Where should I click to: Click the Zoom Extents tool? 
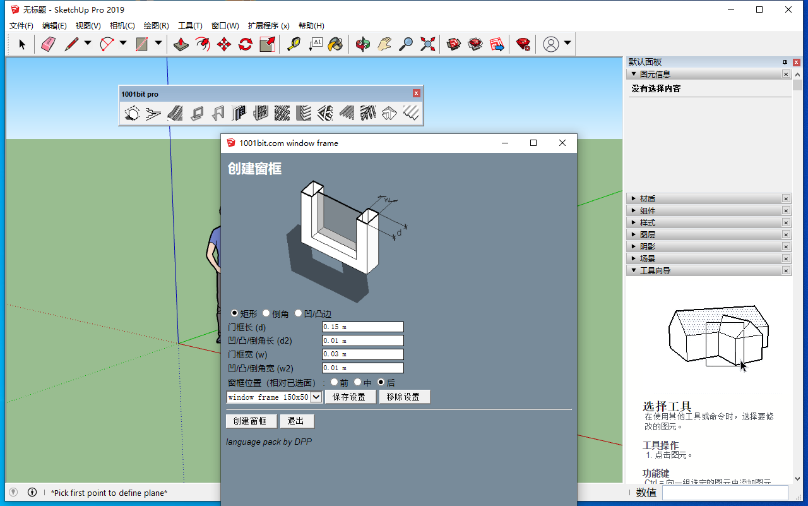[x=428, y=44]
